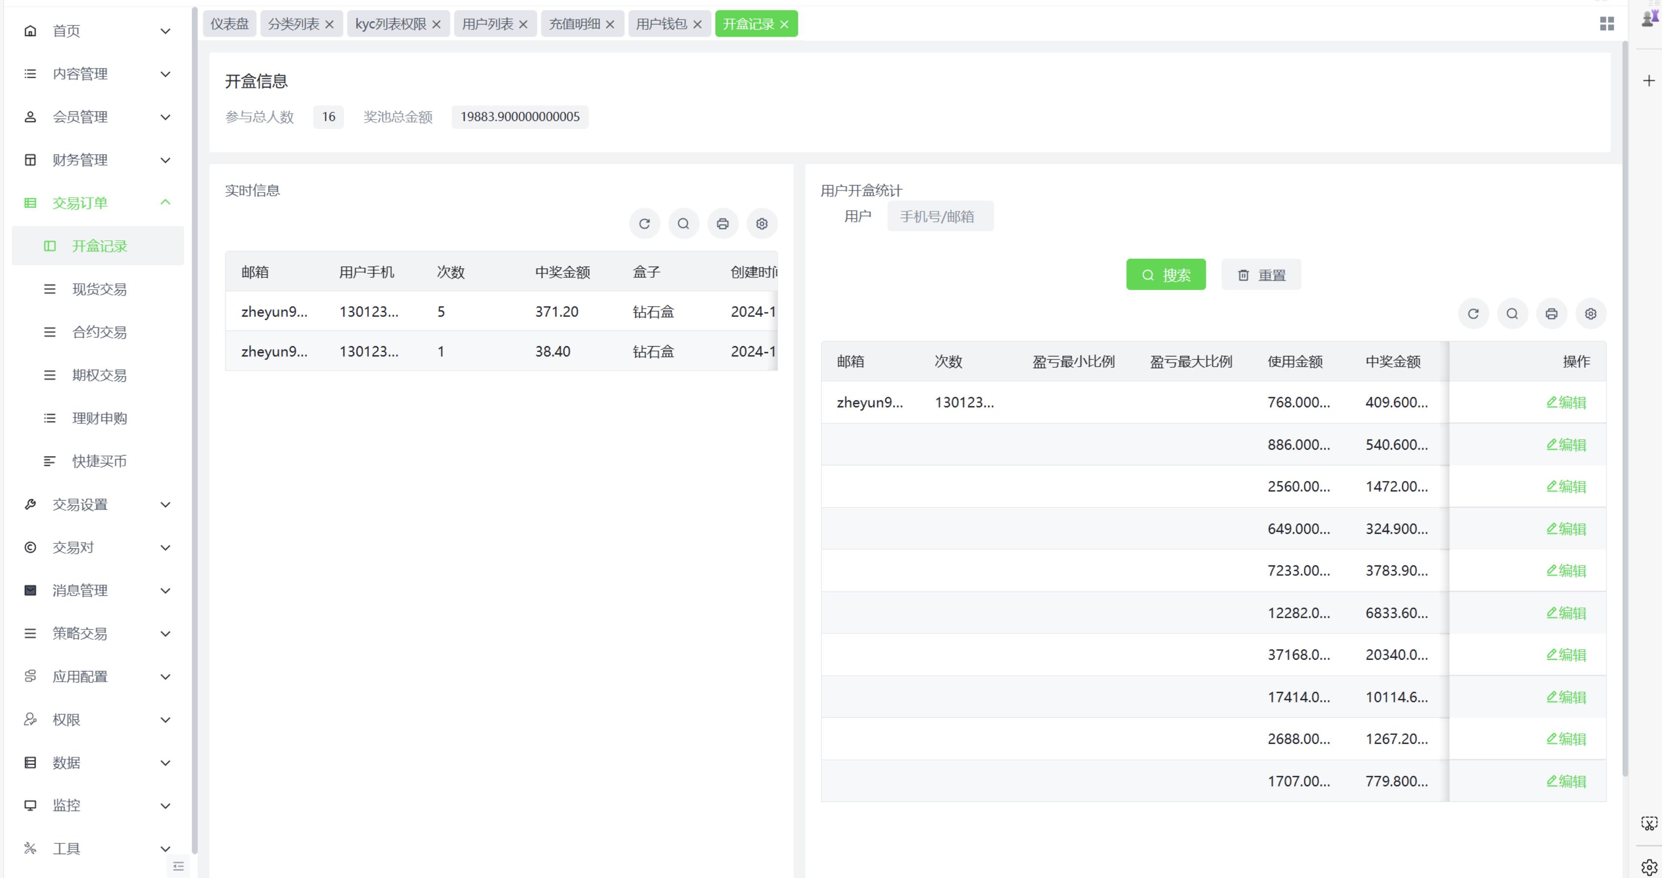Click the refresh icon above 用户开盒统计 table

[1473, 314]
